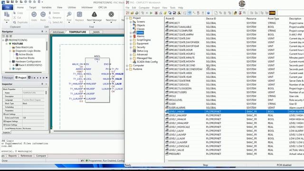This screenshot has height=171, width=304.
Task: Toggle the Inspector panel auto-hide pin
Action: [42, 84]
